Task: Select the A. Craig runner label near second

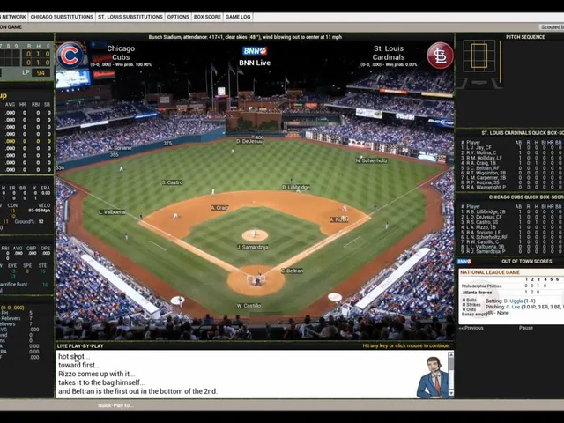Action: [x=219, y=208]
